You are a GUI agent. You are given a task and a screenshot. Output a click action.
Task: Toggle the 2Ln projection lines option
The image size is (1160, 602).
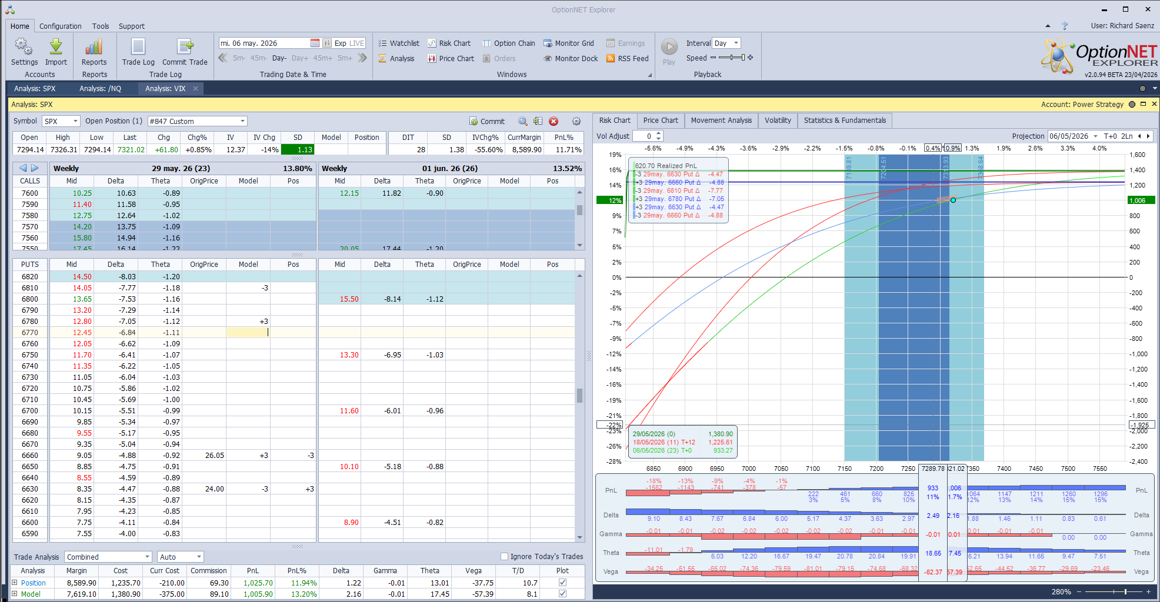click(1126, 136)
